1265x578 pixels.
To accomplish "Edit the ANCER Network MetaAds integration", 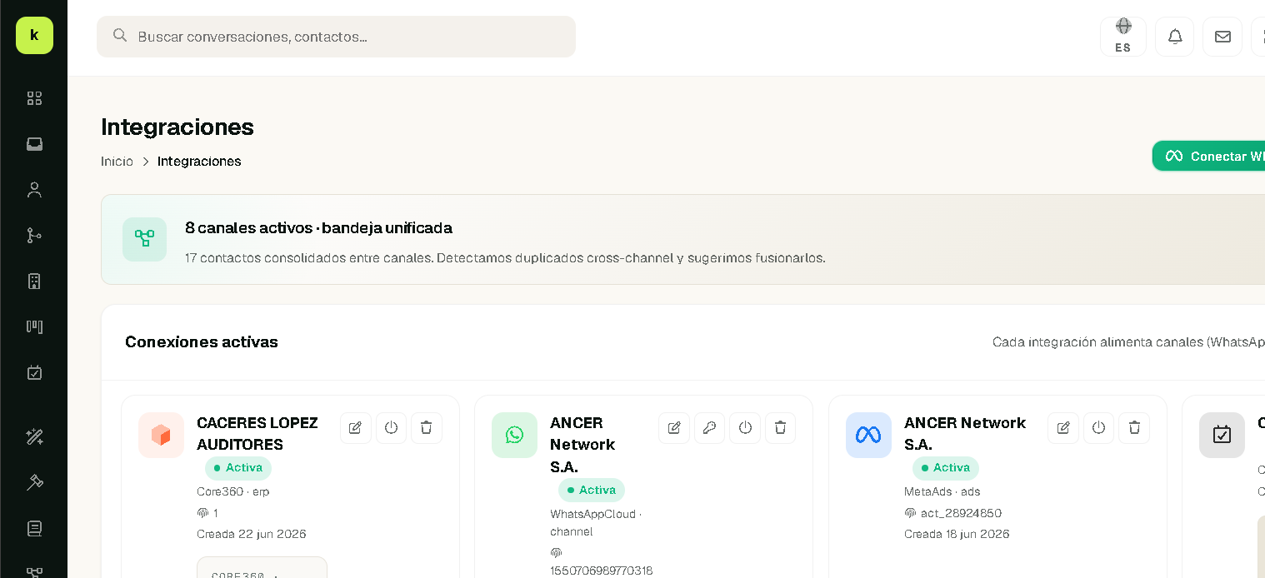I will 1063,428.
